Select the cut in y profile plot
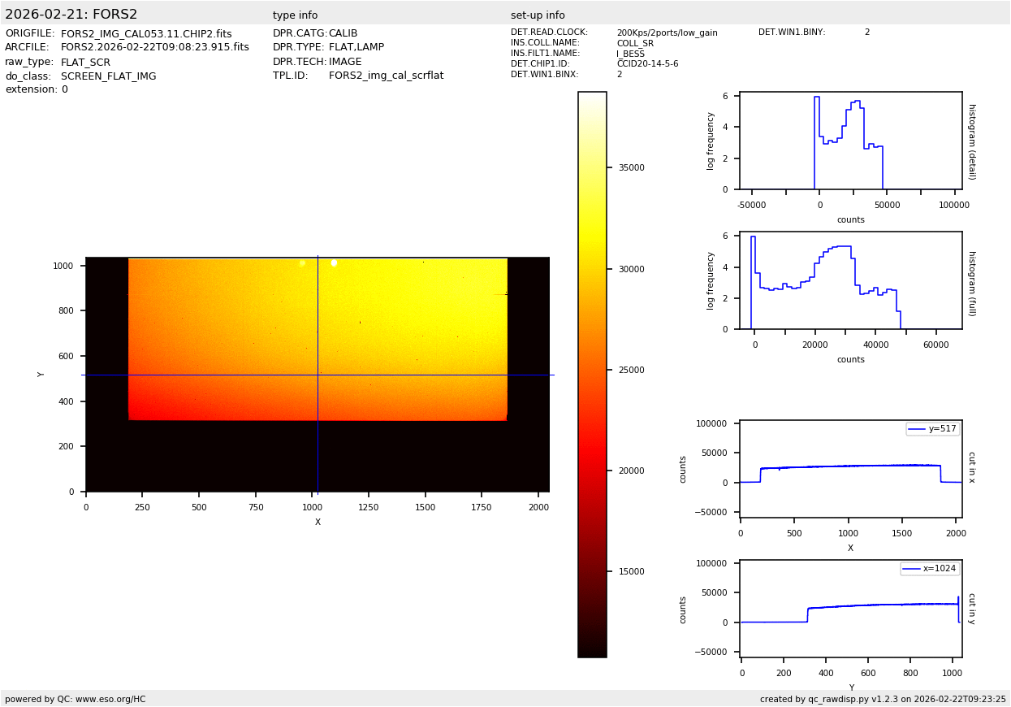The image size is (1011, 707). coord(850,608)
